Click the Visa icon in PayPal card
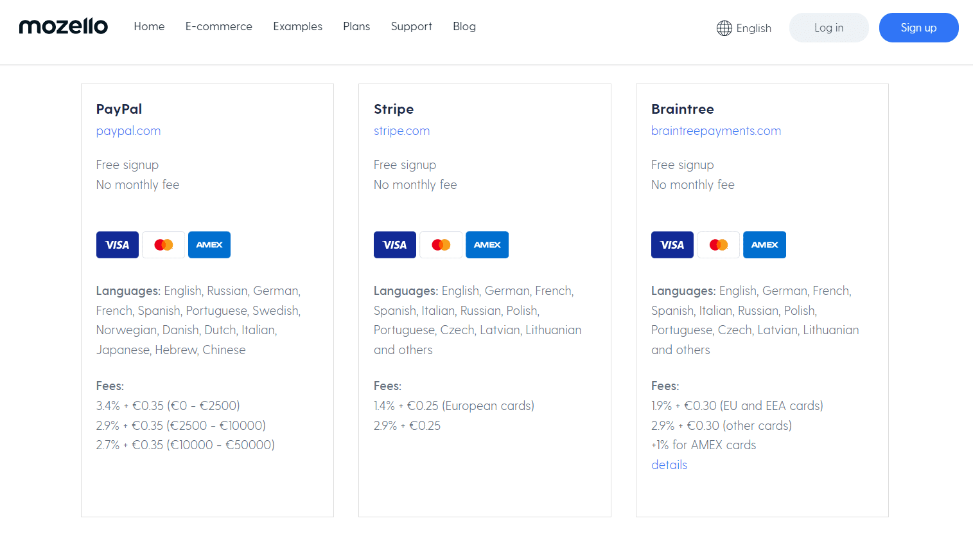Image resolution: width=973 pixels, height=534 pixels. click(118, 245)
